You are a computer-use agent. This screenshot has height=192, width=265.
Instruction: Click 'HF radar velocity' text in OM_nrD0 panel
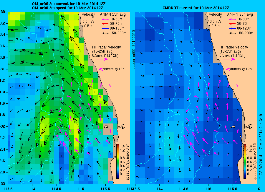[x=107, y=47]
